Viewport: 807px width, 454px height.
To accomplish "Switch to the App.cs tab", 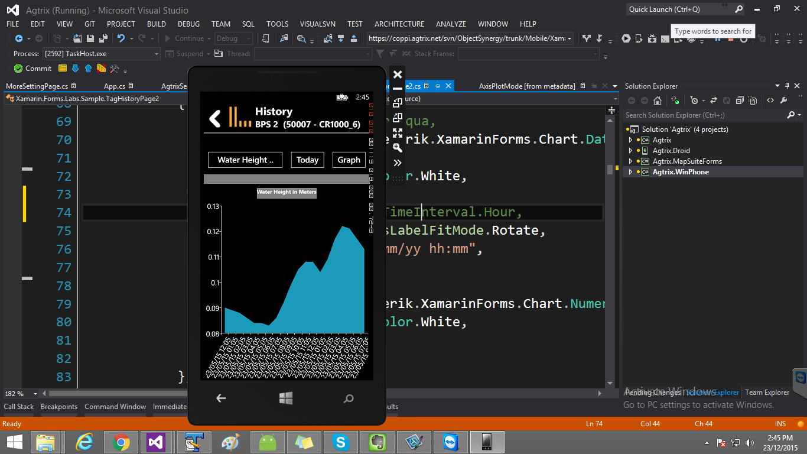I will [115, 86].
